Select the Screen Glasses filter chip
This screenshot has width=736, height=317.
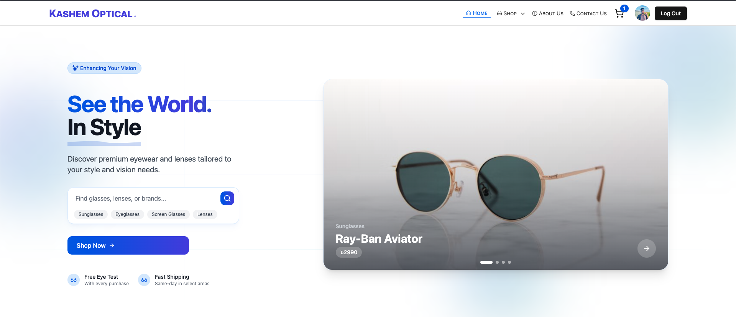pyautogui.click(x=168, y=214)
